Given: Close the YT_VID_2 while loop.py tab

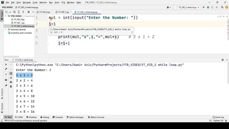Looking at the screenshot, I should point(99,12).
